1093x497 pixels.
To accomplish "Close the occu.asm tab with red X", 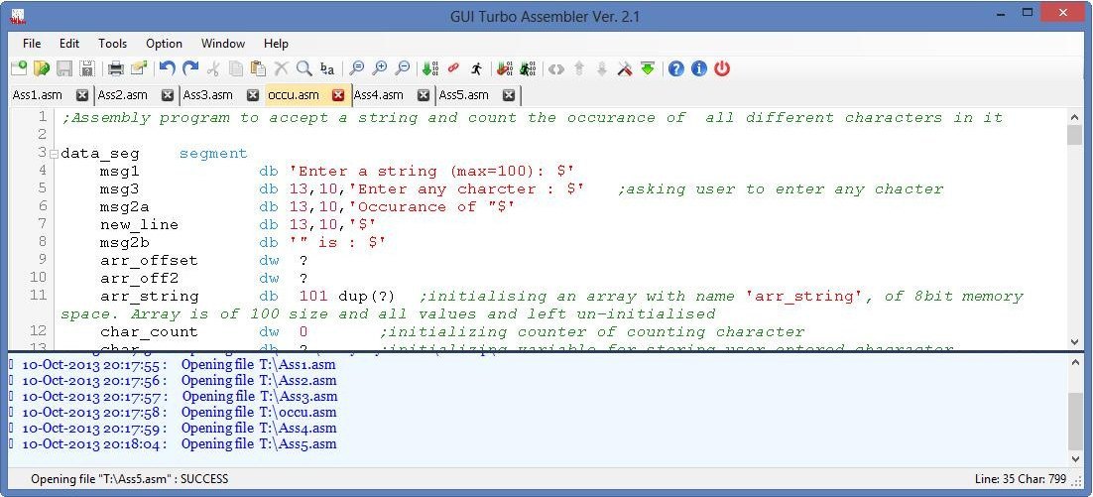I will (x=338, y=95).
